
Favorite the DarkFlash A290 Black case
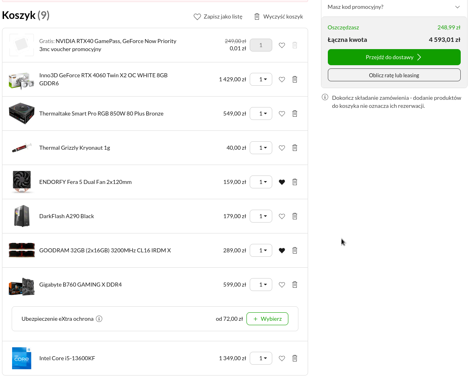pos(282,216)
